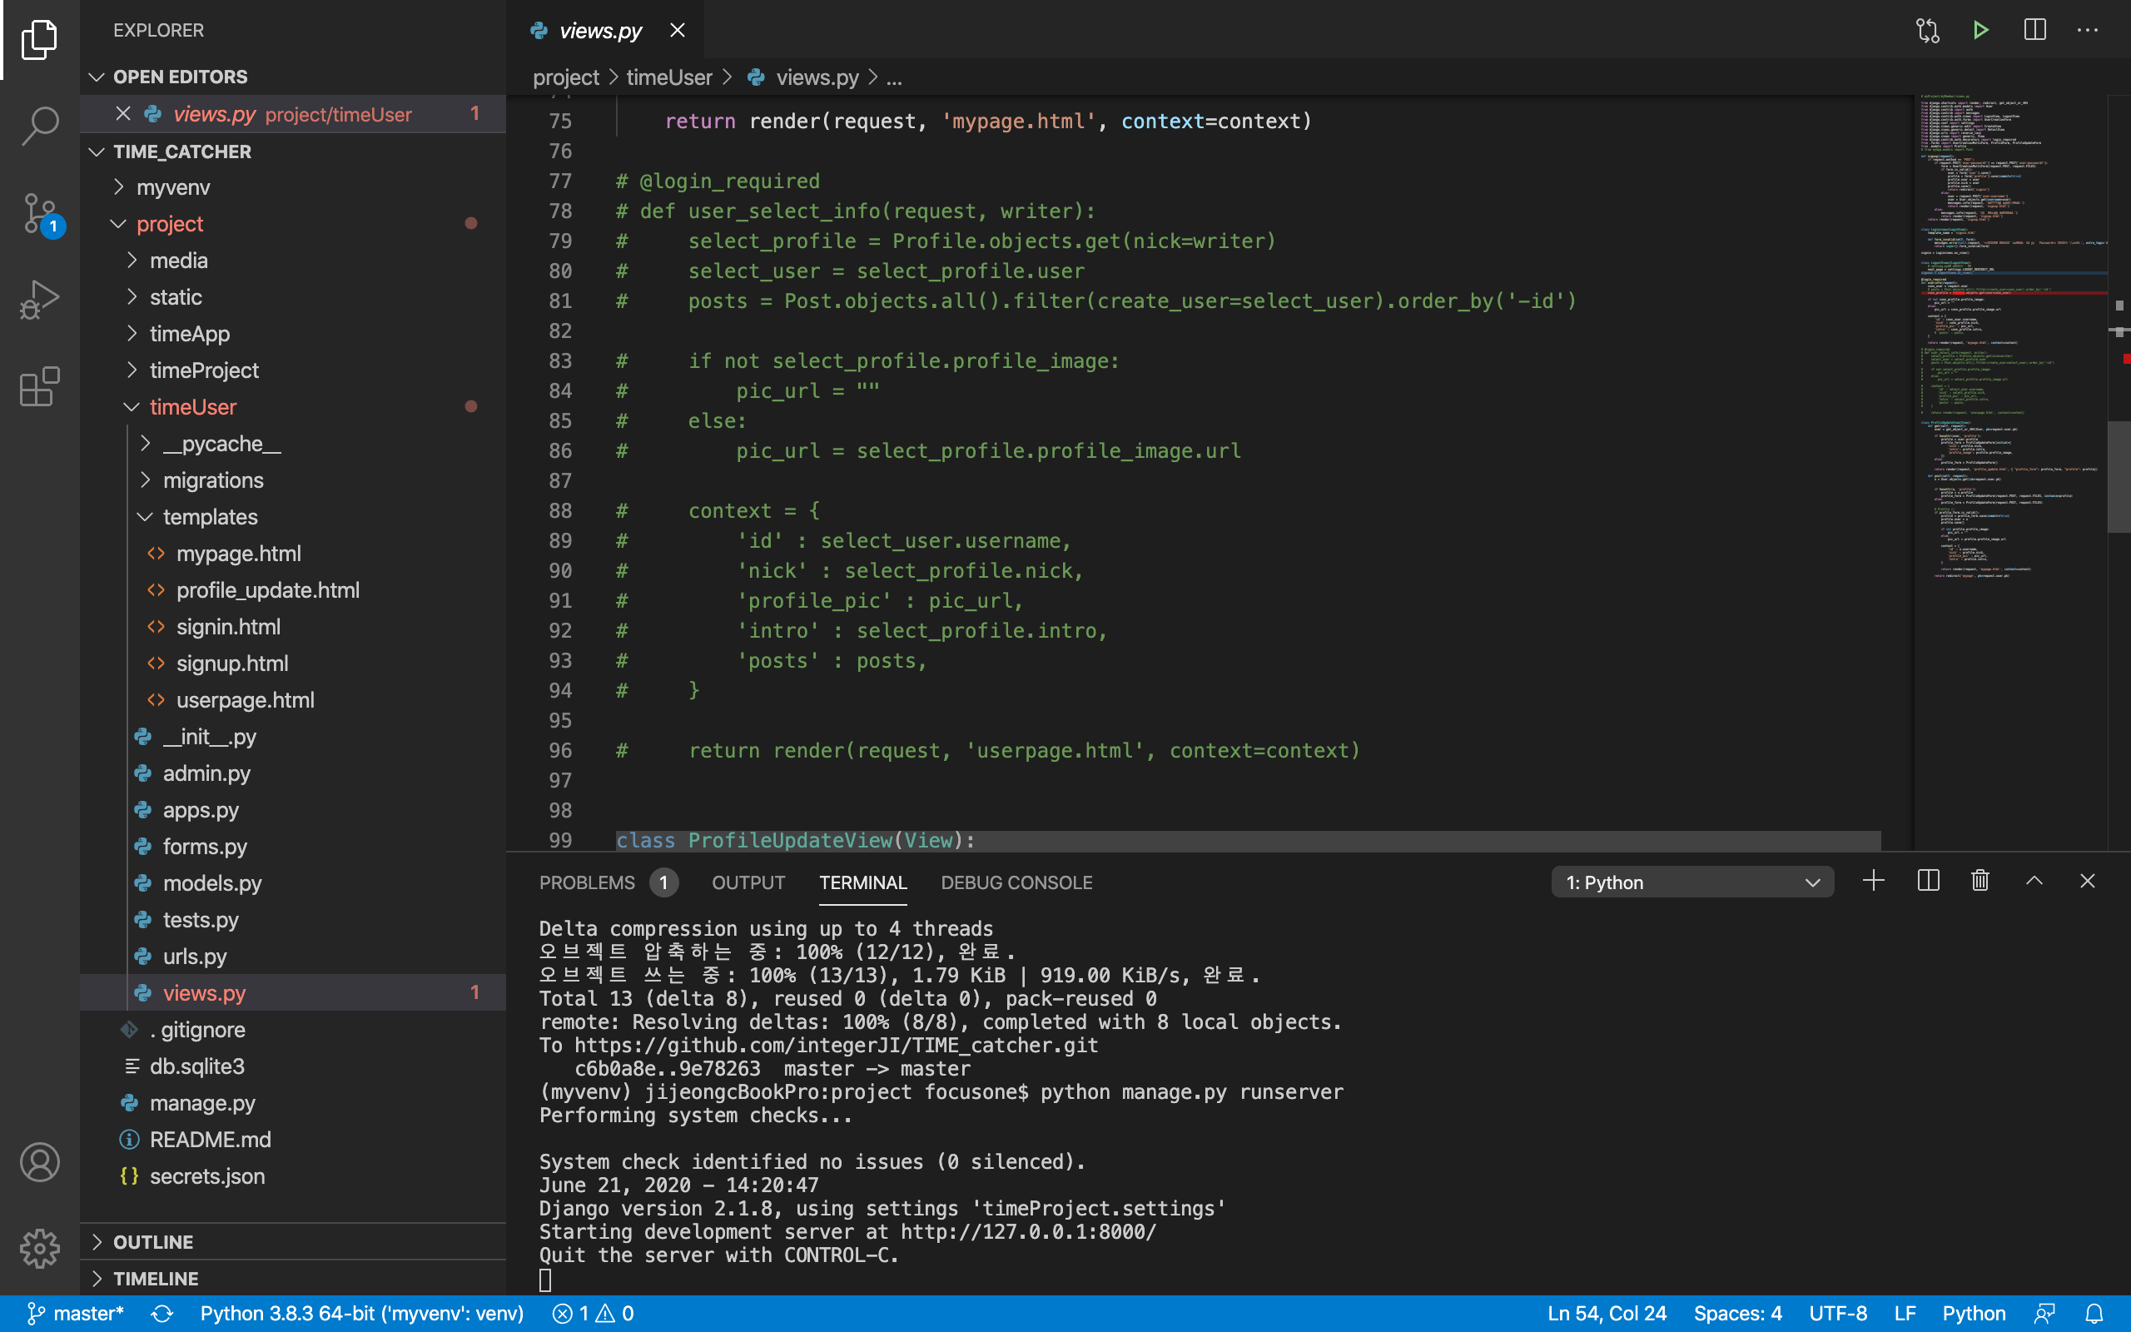The image size is (2131, 1332).
Task: Run Python file with play button
Action: 1980,31
